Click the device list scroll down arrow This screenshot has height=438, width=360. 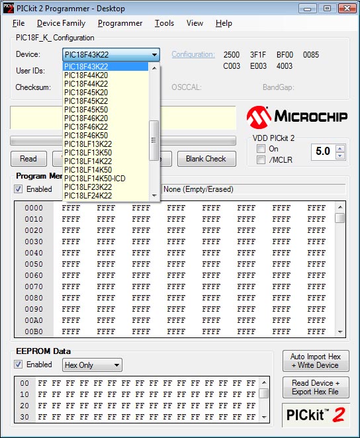154,195
